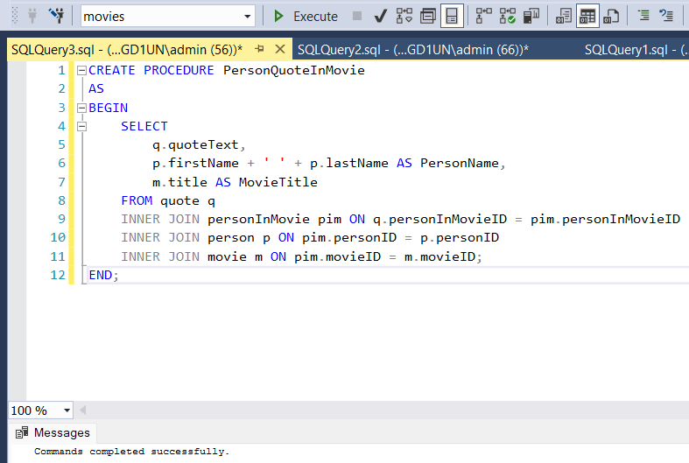Click the PROCEDURE keyword
The image size is (689, 463).
(x=179, y=70)
